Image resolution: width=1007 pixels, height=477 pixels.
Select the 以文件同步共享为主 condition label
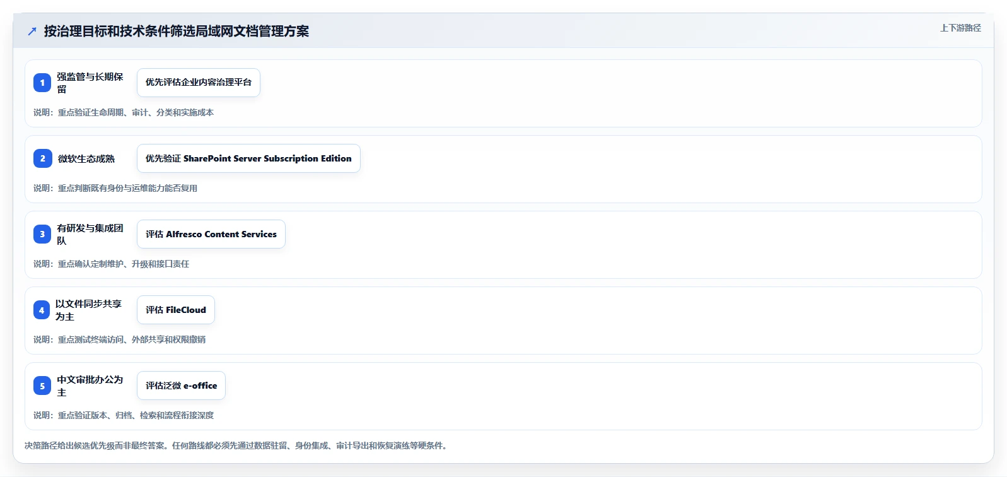point(88,310)
